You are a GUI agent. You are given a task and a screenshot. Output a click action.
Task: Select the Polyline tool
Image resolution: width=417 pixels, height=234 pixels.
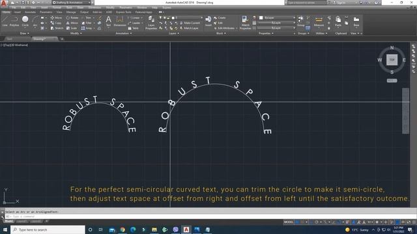pyautogui.click(x=14, y=21)
